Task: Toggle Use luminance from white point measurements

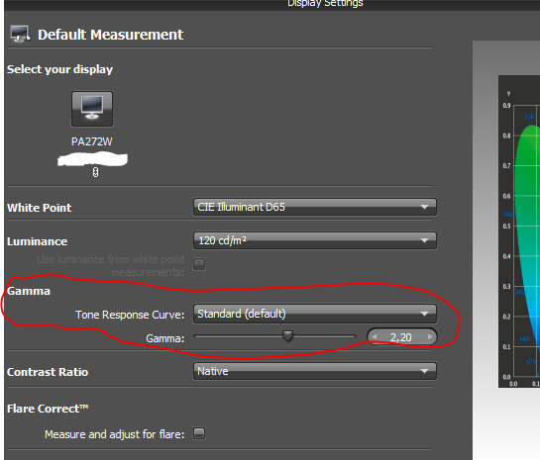Action: (x=199, y=264)
